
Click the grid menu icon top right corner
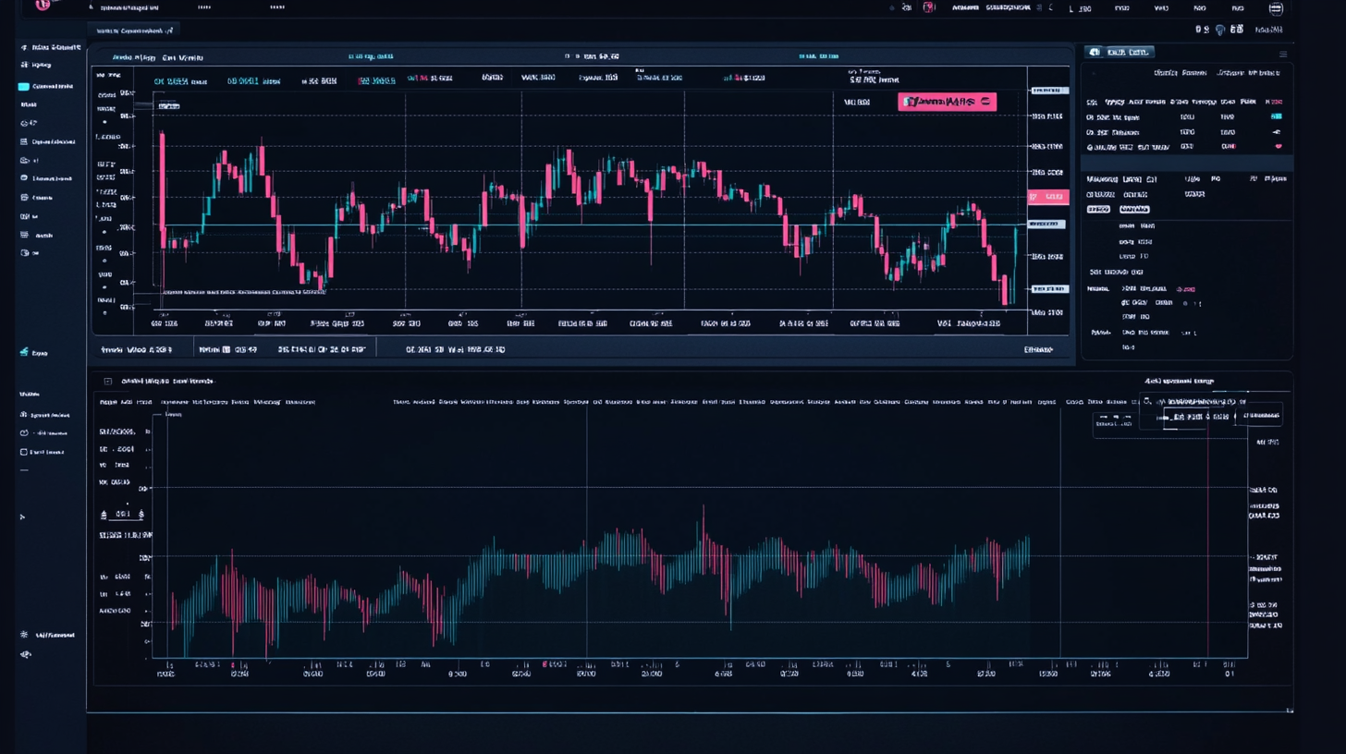click(1276, 8)
